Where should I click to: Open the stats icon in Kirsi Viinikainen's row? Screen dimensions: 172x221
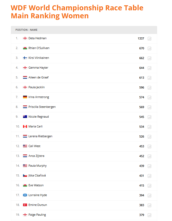pos(149,58)
